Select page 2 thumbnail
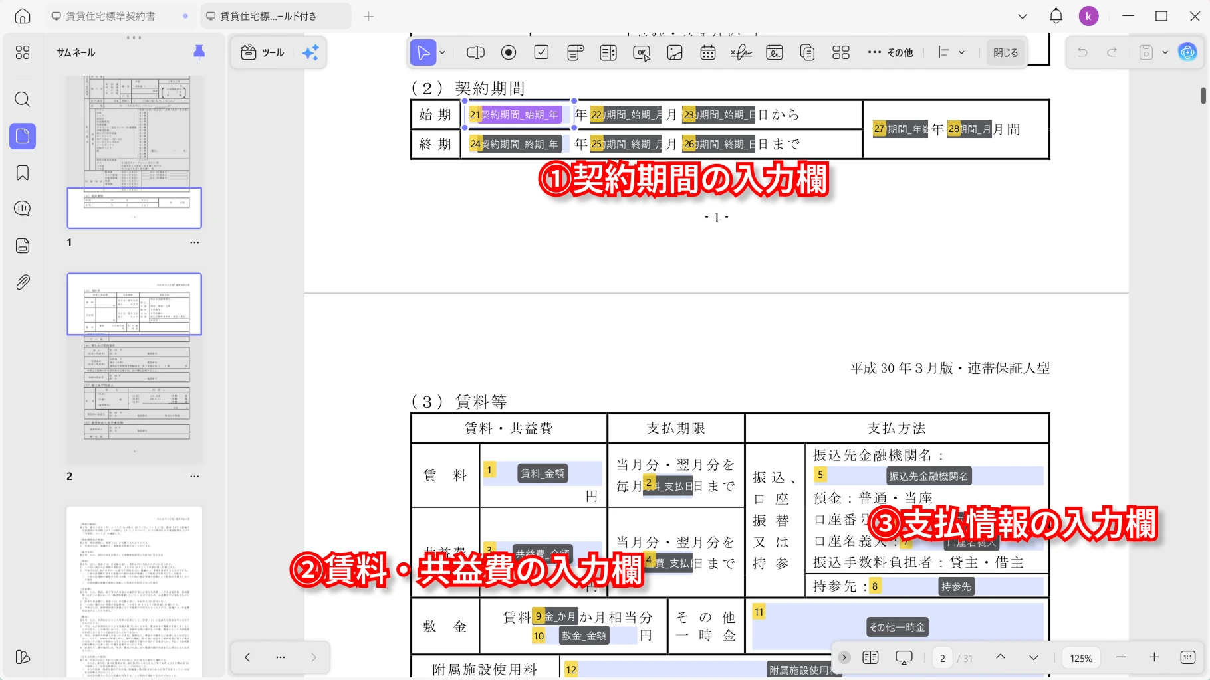The image size is (1210, 680). coord(134,368)
